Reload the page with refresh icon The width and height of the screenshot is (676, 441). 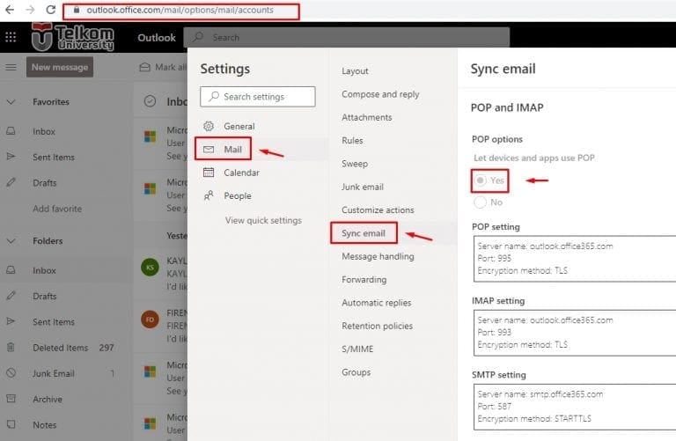(51, 10)
